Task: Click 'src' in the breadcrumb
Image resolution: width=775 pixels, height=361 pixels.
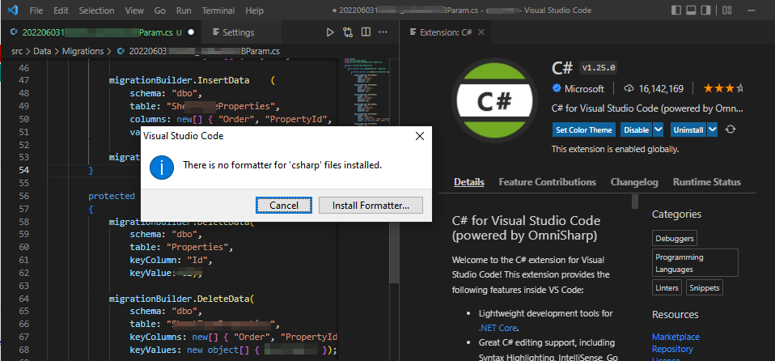Action: 17,51
